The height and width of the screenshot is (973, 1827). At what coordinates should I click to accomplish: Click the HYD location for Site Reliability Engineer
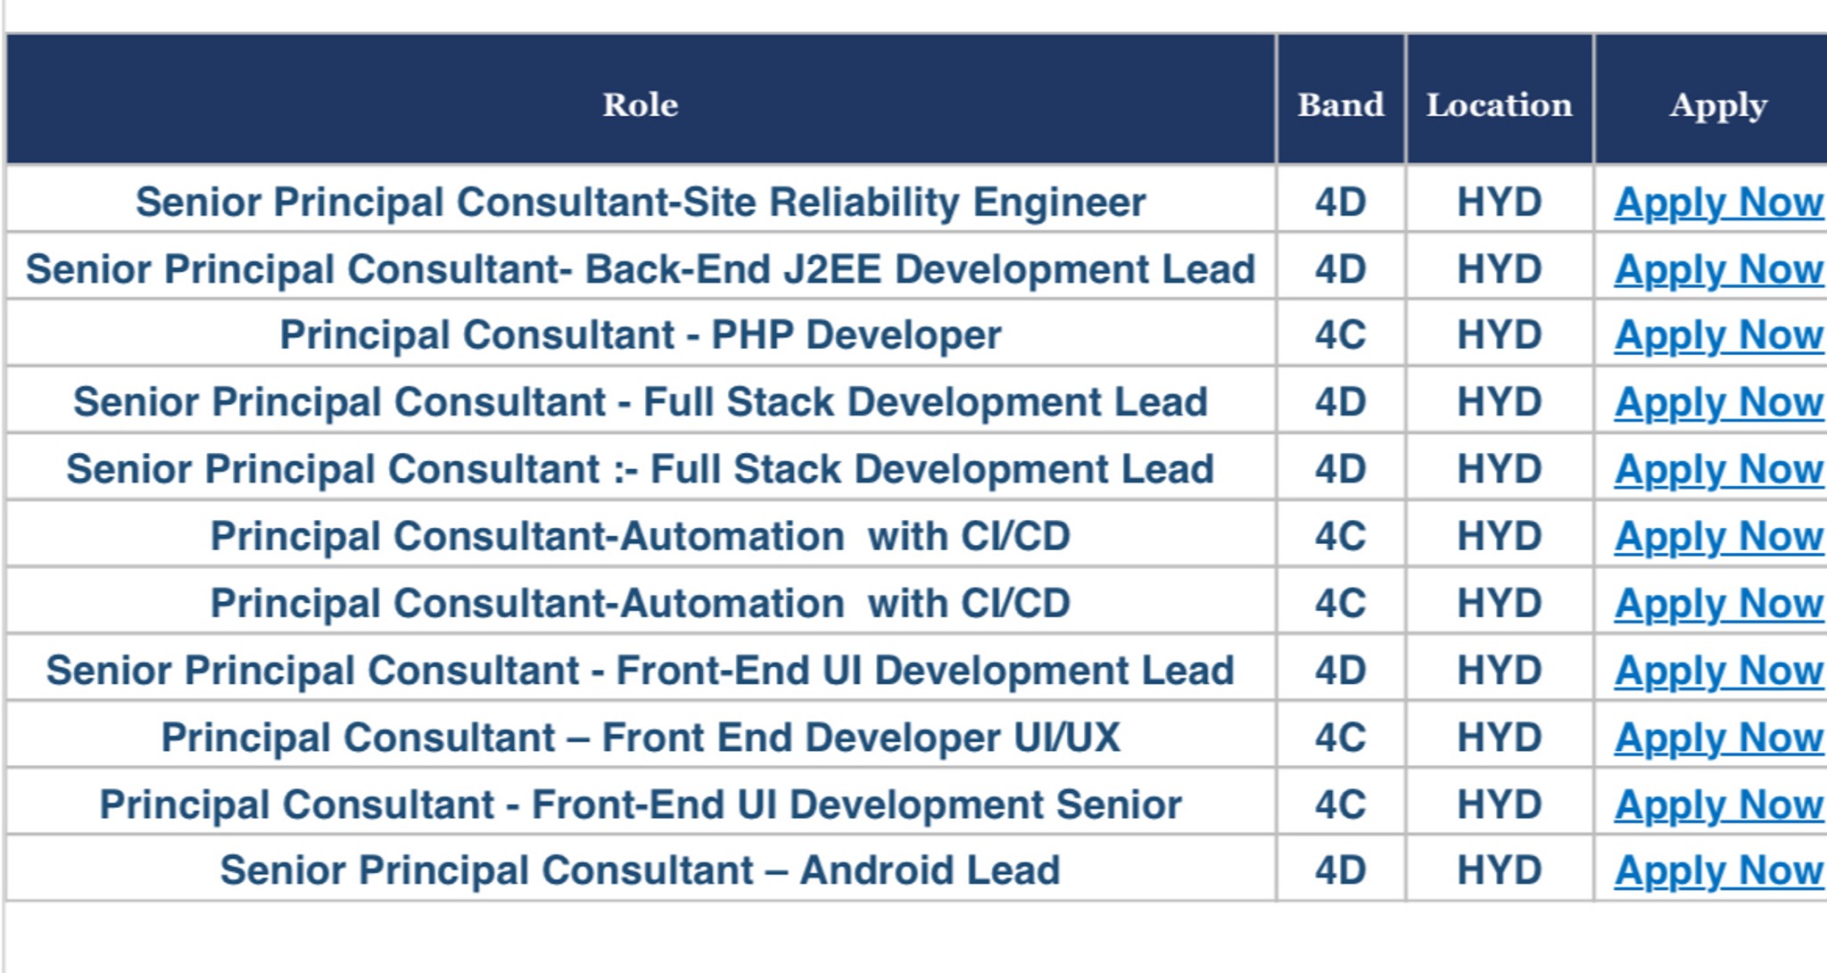click(x=1499, y=202)
